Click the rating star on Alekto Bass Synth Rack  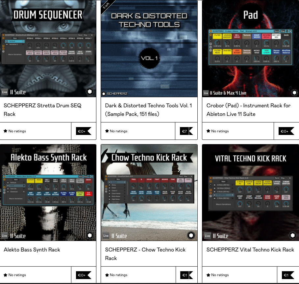[5, 275]
